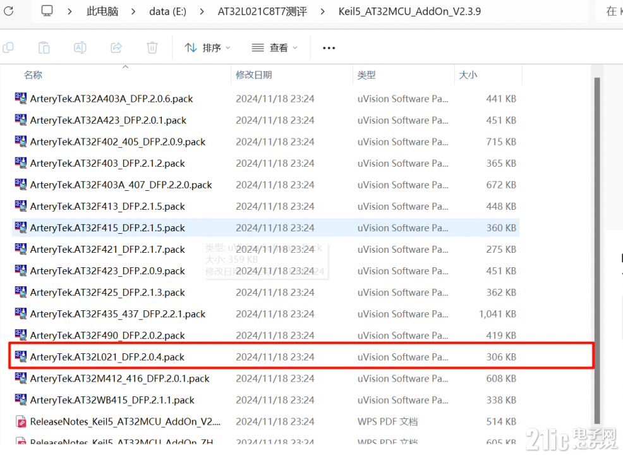Select the AT32F425_DFP.2.1.3 pack file icon
The height and width of the screenshot is (455, 623).
tap(21, 291)
